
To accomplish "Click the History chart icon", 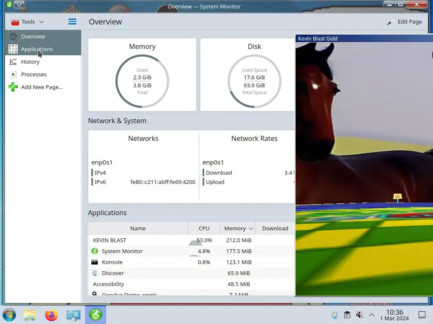I will click(x=13, y=62).
